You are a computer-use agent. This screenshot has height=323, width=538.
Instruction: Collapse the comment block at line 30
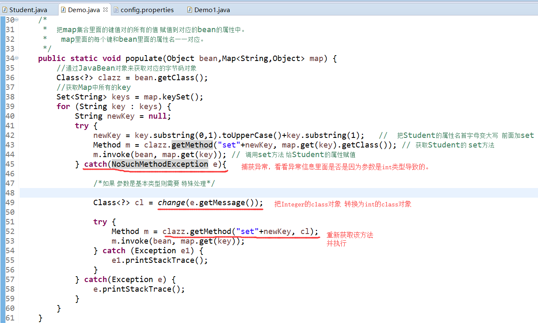16,20
